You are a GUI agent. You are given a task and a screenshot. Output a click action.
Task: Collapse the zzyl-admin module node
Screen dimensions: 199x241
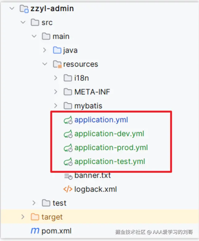[12, 9]
